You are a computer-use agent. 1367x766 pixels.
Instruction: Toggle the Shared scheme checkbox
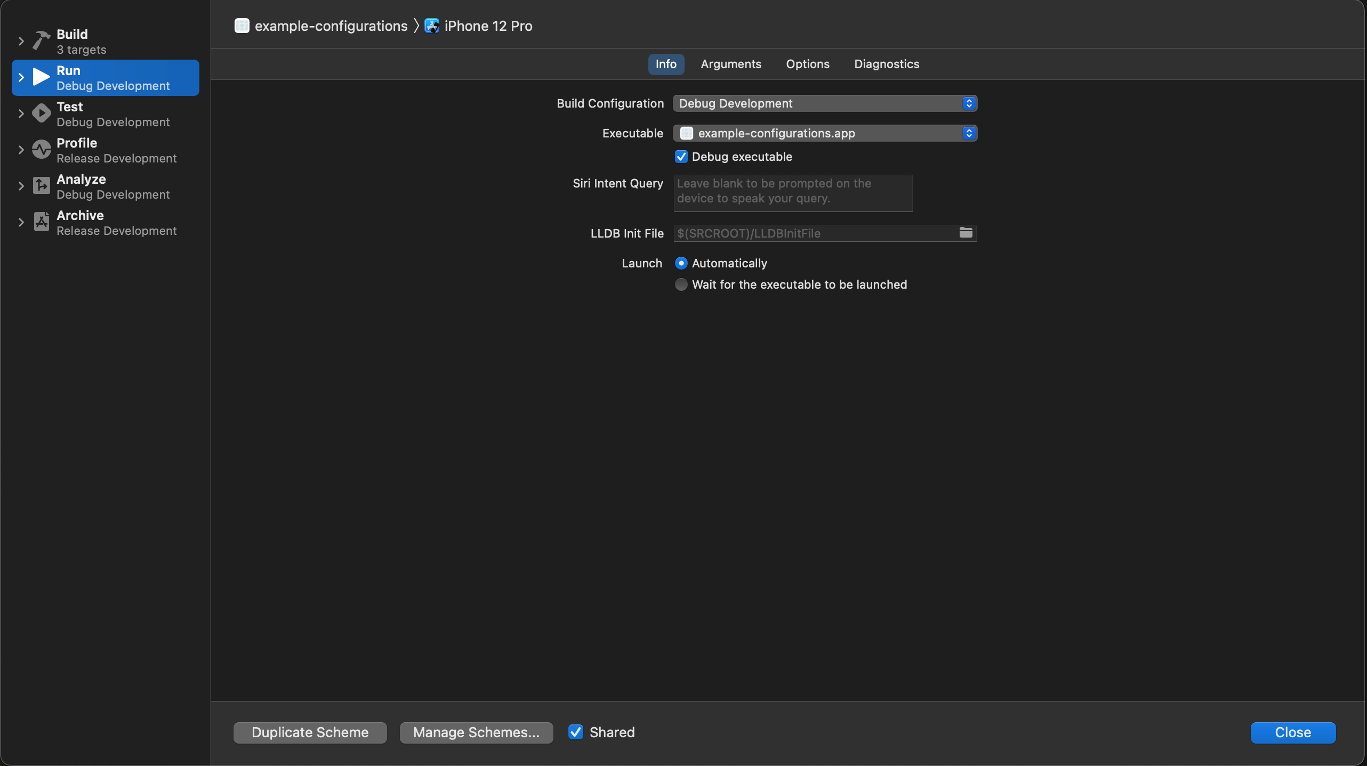click(575, 732)
